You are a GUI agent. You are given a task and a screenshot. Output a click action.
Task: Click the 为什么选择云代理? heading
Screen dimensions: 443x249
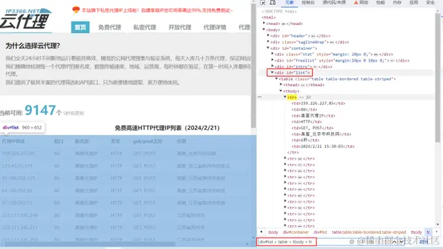[33, 46]
